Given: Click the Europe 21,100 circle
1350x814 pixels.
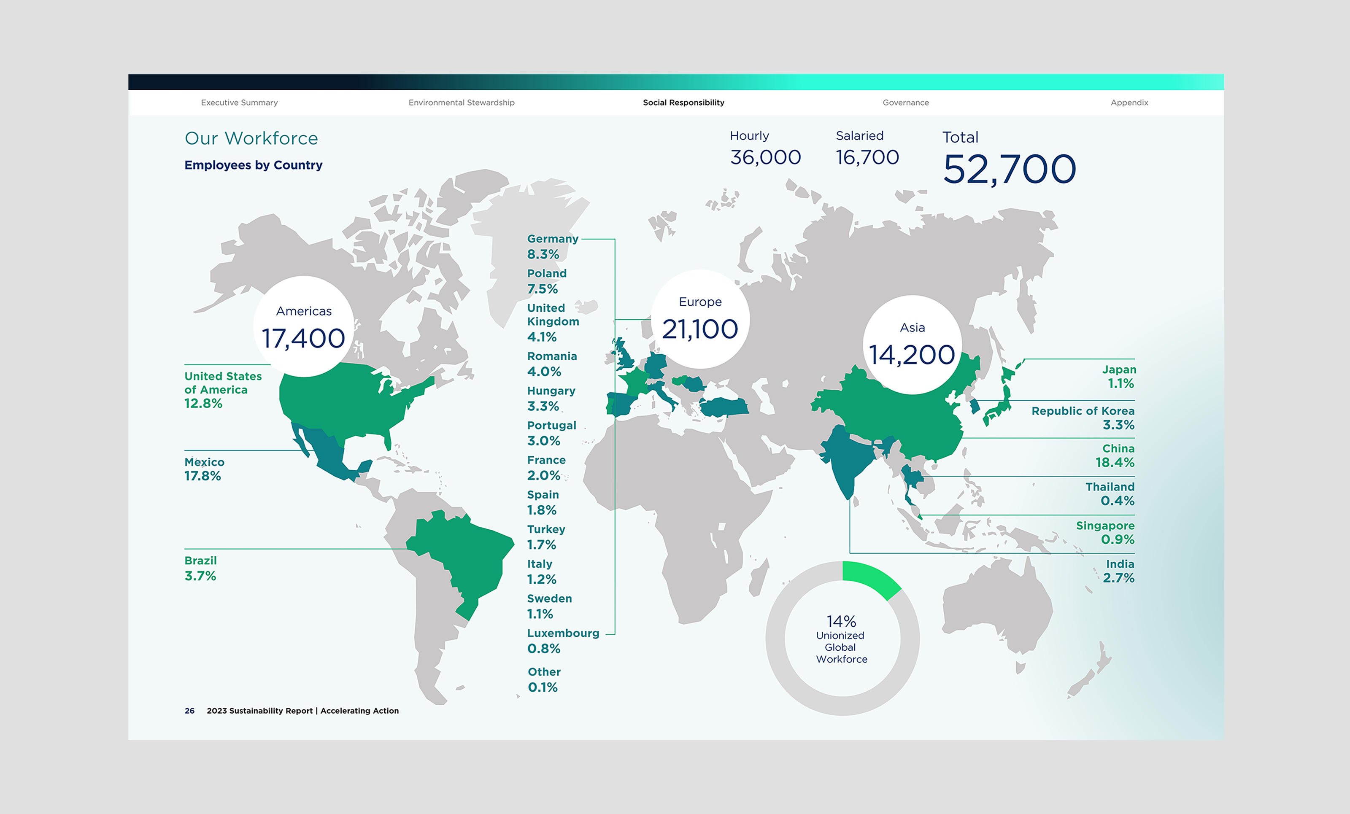Looking at the screenshot, I should pyautogui.click(x=699, y=319).
